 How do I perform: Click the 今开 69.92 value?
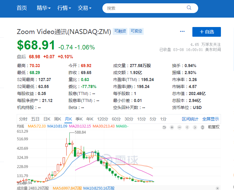pos(86,66)
